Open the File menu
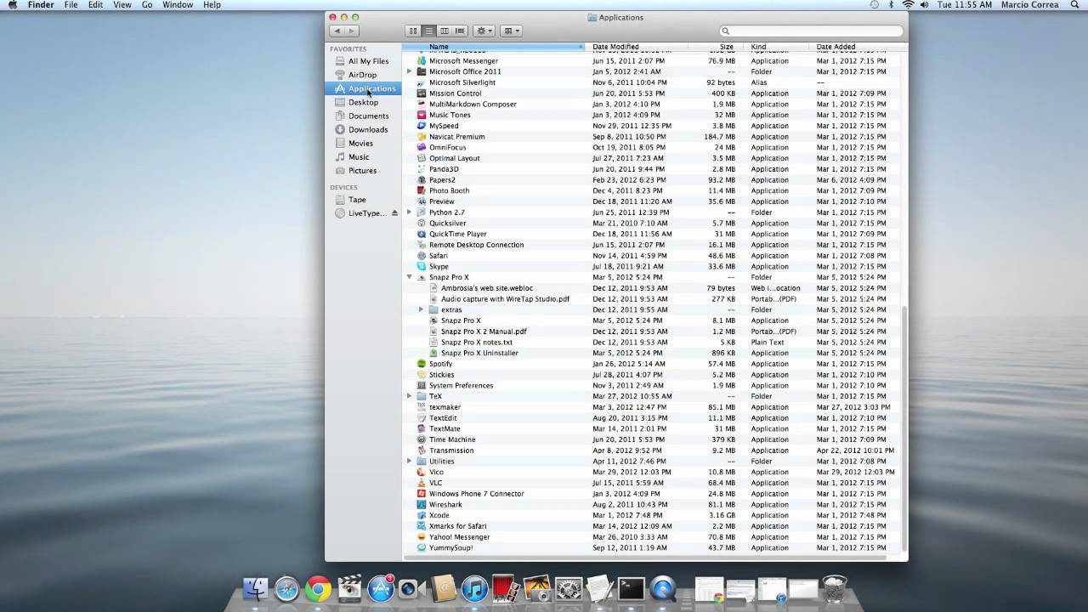The image size is (1088, 612). (x=71, y=5)
